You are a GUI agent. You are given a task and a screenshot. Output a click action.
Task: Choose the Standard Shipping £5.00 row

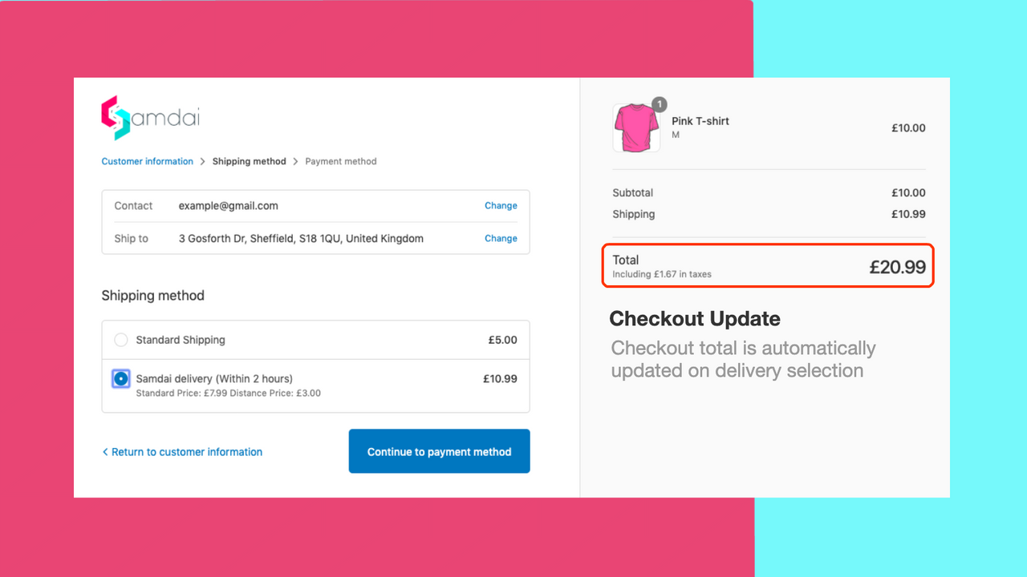[315, 340]
